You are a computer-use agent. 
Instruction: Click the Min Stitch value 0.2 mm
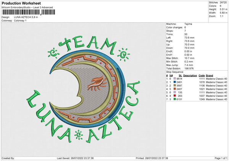pyautogui.click(x=189, y=62)
